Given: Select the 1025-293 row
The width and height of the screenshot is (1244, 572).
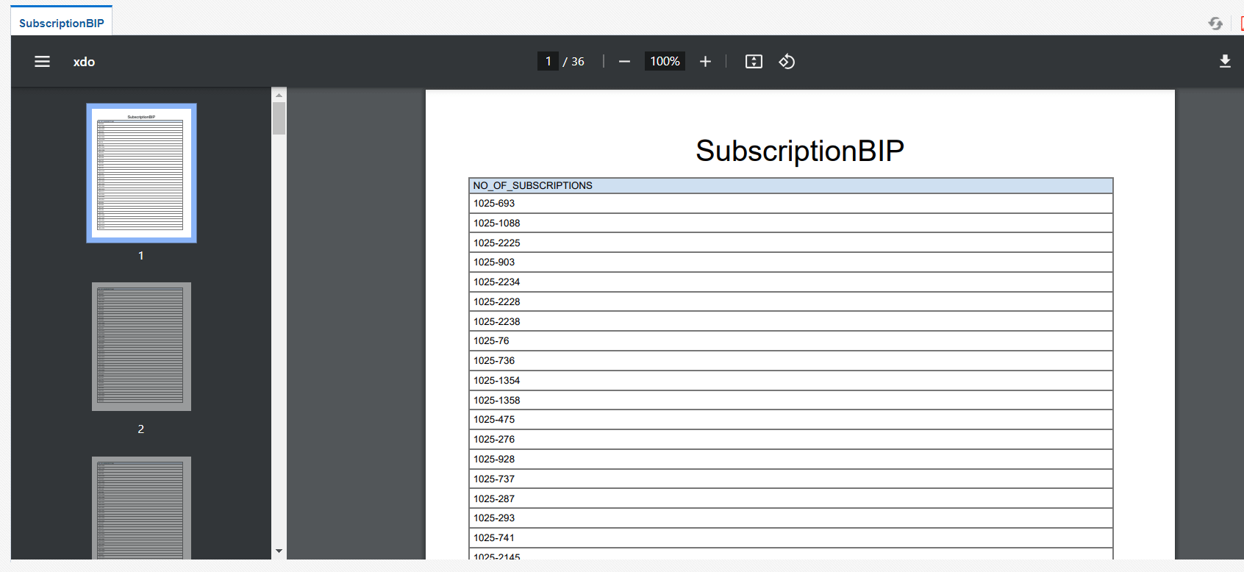Looking at the screenshot, I should tap(791, 518).
